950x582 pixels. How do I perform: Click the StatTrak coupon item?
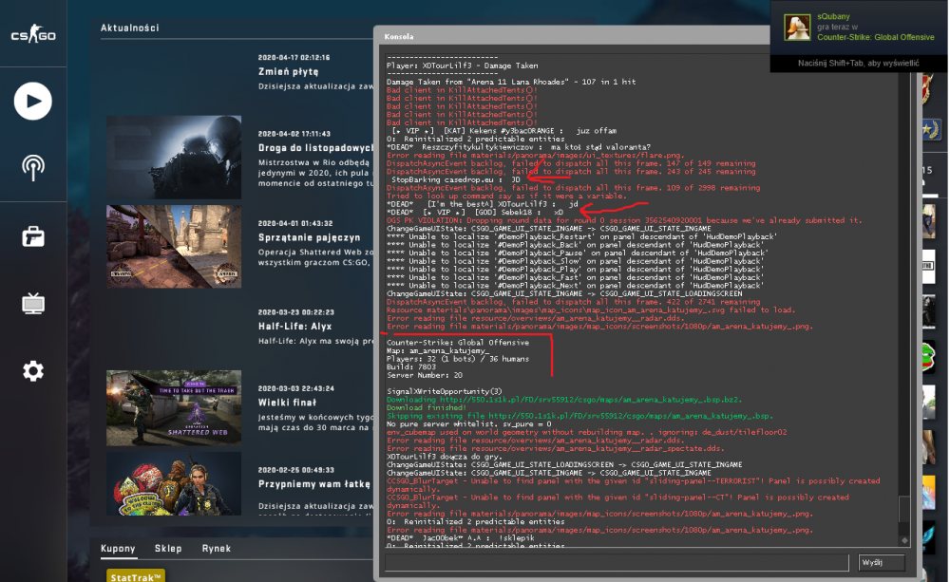point(136,576)
